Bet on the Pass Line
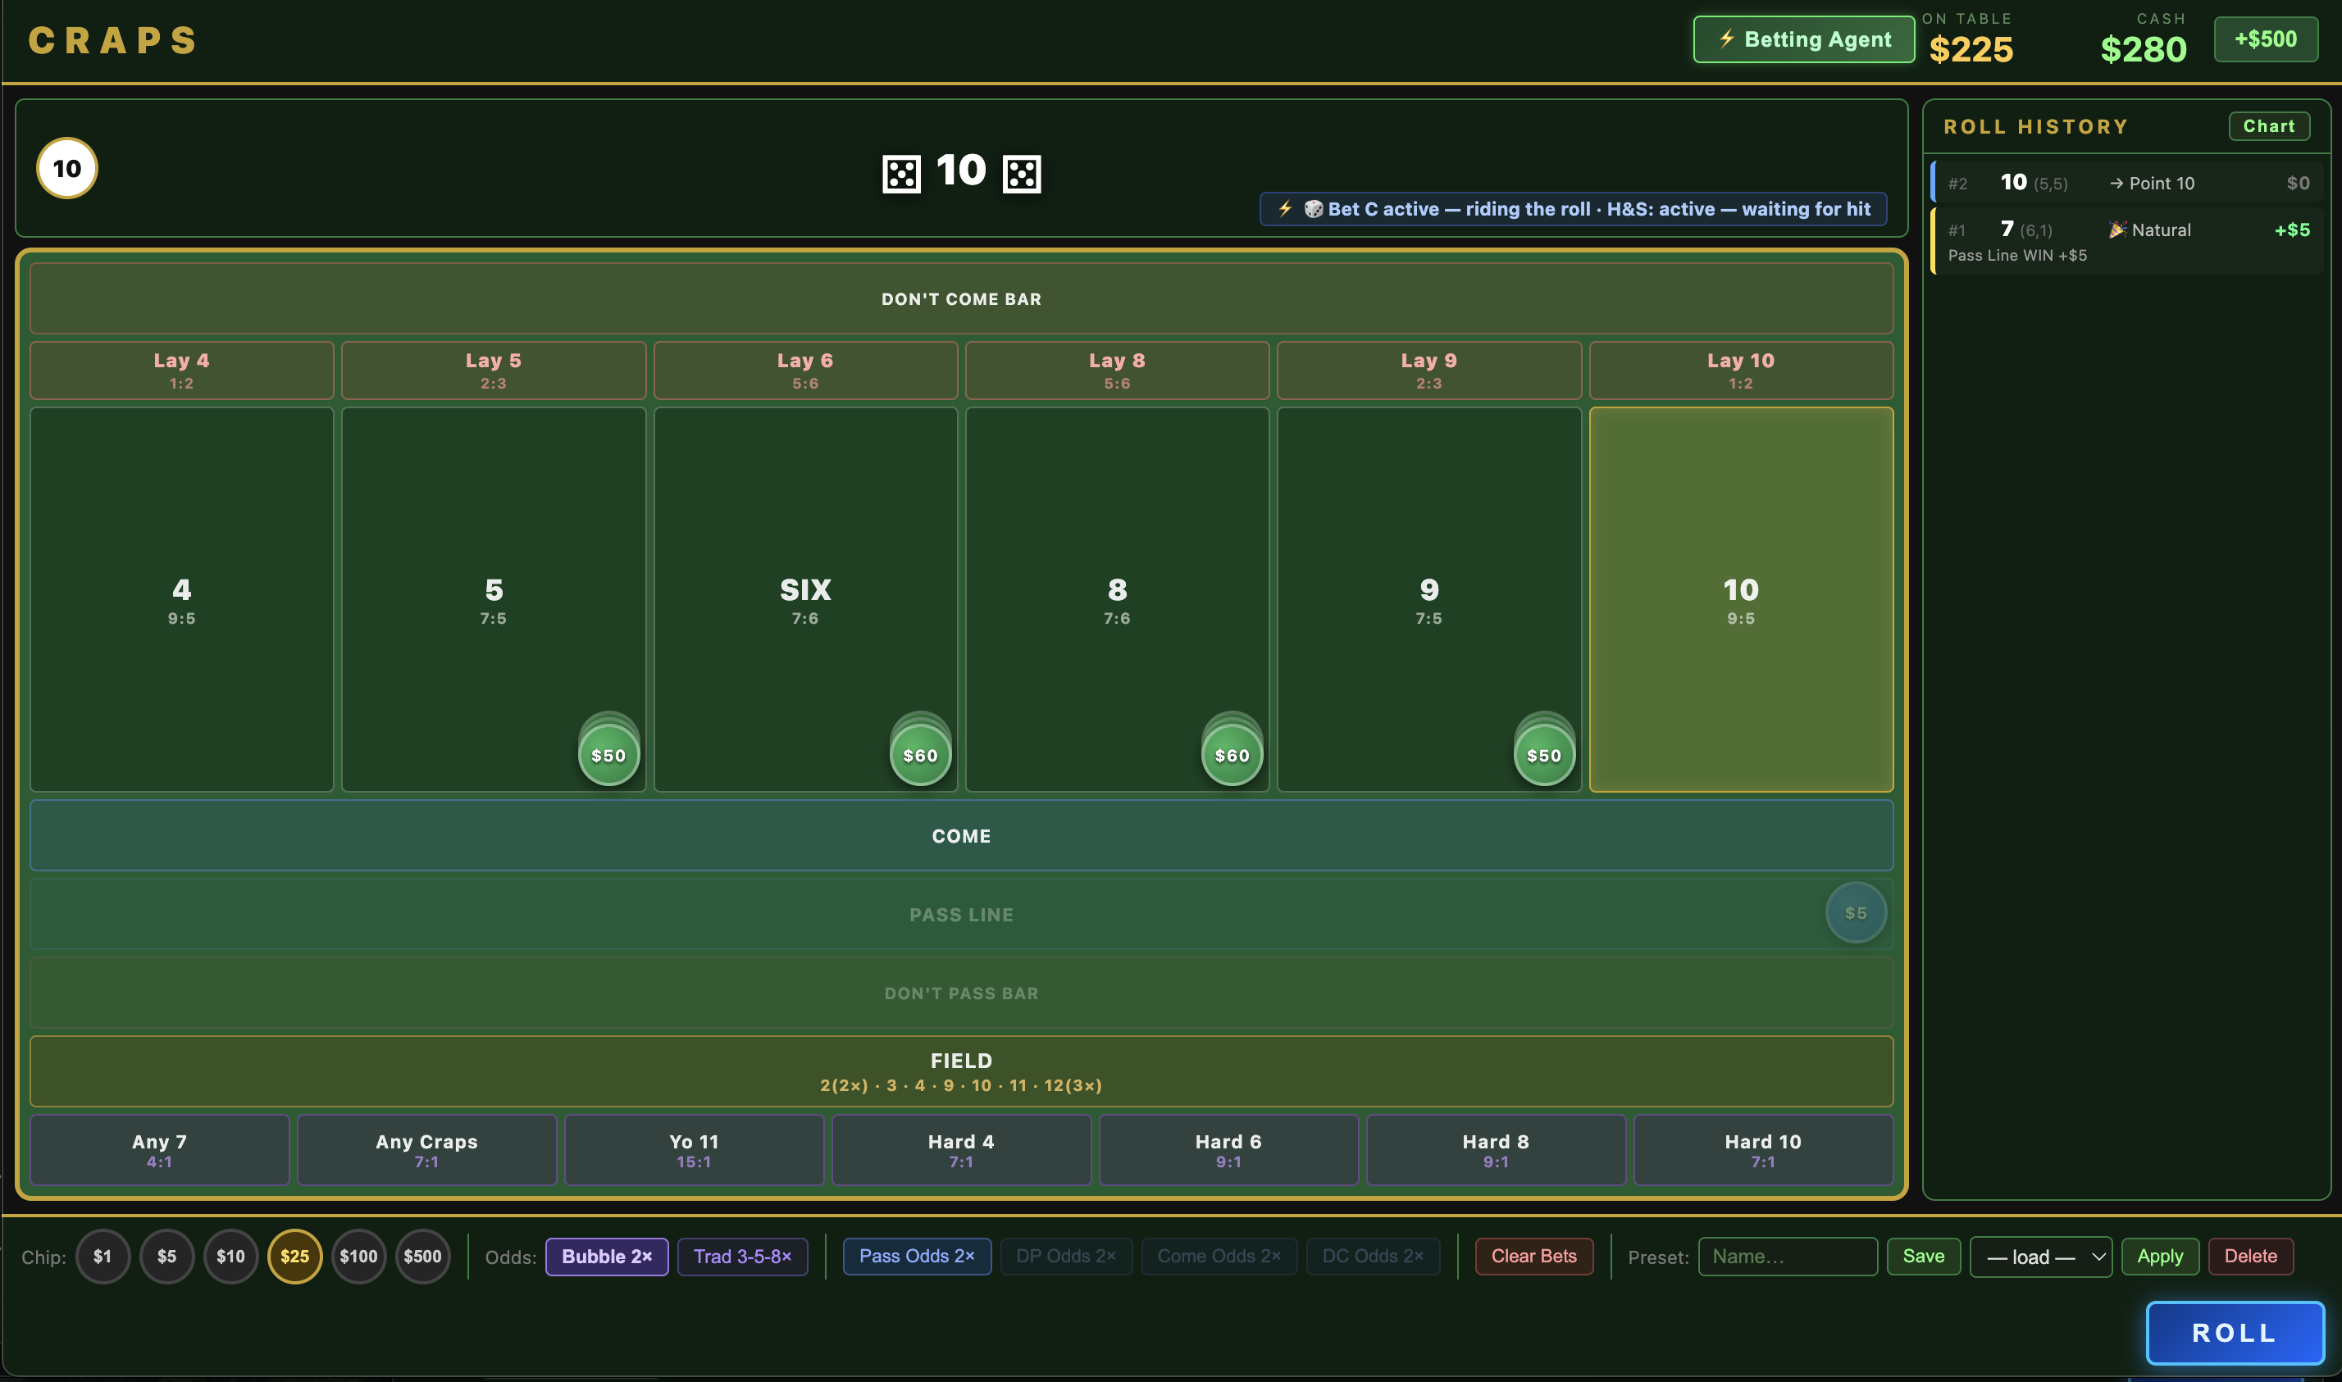 pyautogui.click(x=961, y=915)
